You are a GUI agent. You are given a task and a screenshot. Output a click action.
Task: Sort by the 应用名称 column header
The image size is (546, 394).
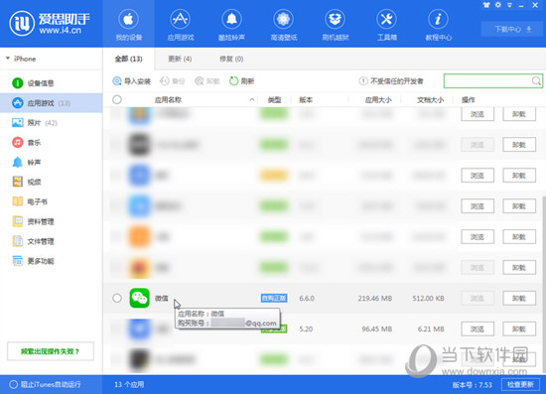pyautogui.click(x=168, y=100)
